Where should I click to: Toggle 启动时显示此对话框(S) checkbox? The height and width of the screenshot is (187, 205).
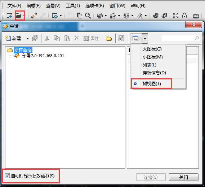[x=7, y=175]
